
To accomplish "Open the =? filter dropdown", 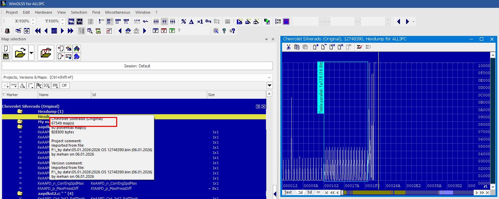I will pos(6,85).
